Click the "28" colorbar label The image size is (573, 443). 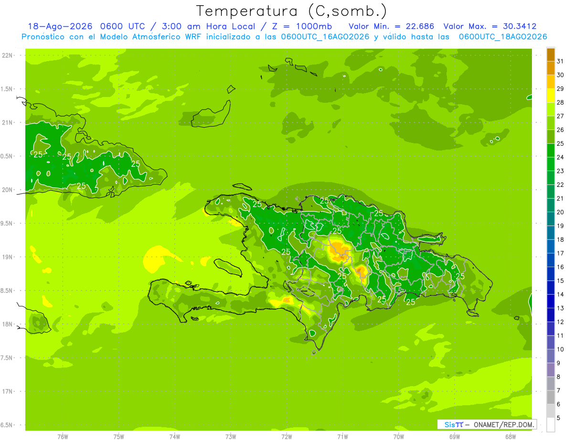(561, 102)
